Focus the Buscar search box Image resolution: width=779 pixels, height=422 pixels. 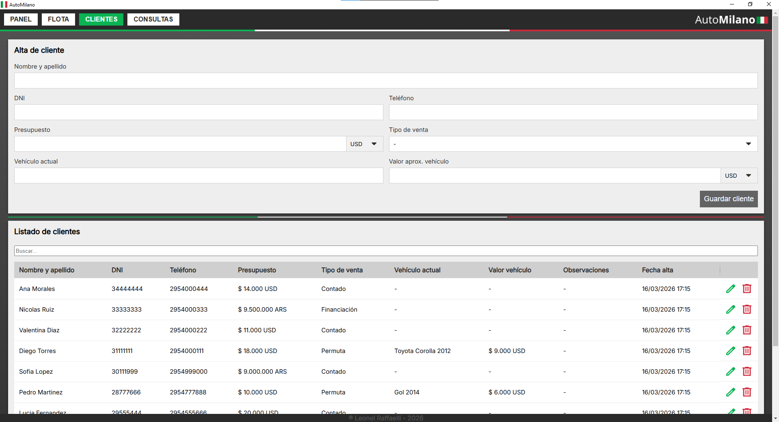(x=385, y=251)
